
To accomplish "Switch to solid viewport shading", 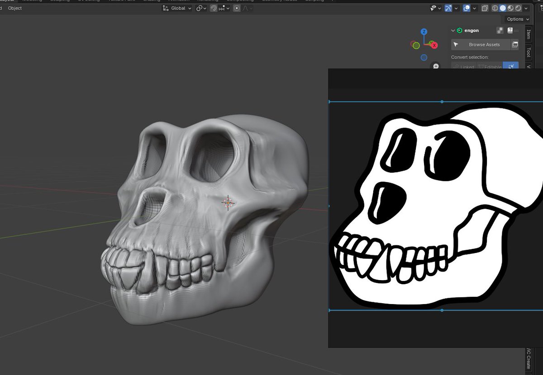I will [x=503, y=8].
